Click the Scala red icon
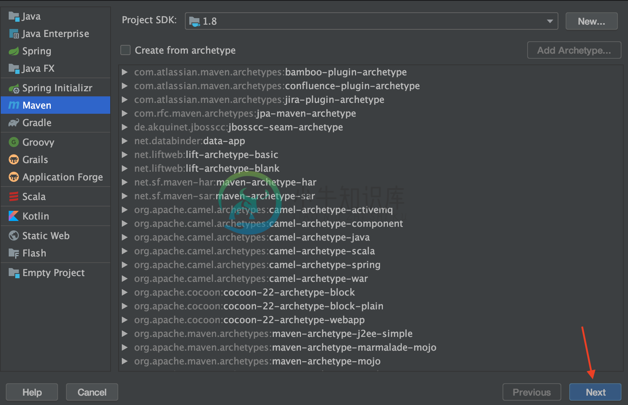 (14, 196)
